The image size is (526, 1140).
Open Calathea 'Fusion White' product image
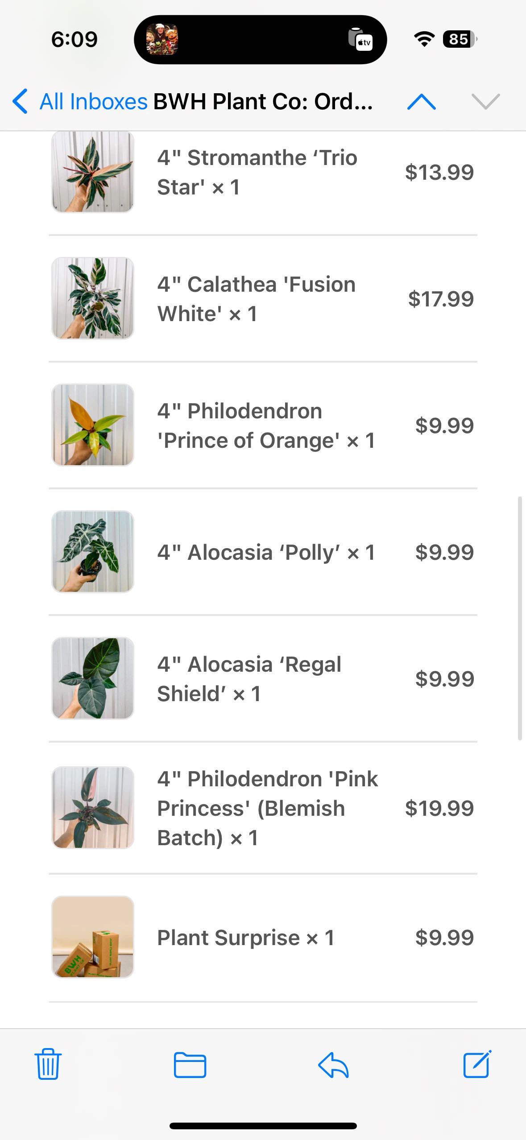[93, 298]
